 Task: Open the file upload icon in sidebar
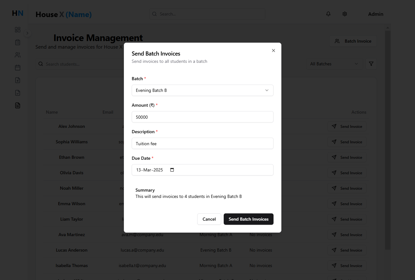(x=18, y=80)
